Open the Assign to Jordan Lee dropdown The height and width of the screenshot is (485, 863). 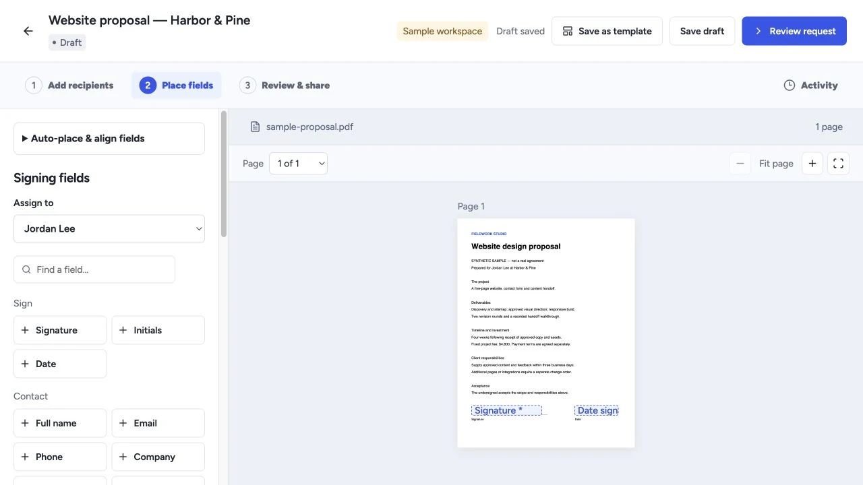pos(109,229)
